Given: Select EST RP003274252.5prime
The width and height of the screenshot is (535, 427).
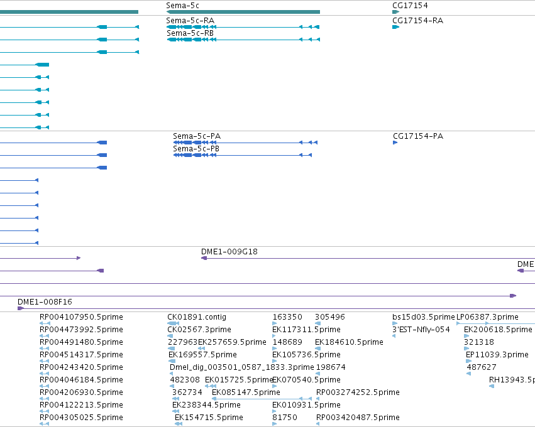Looking at the screenshot, I should point(358,392).
